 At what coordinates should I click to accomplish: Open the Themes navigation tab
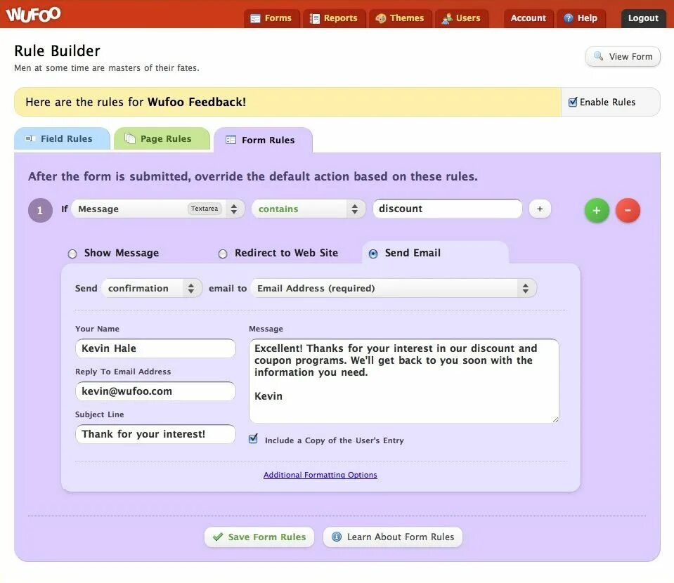[400, 18]
